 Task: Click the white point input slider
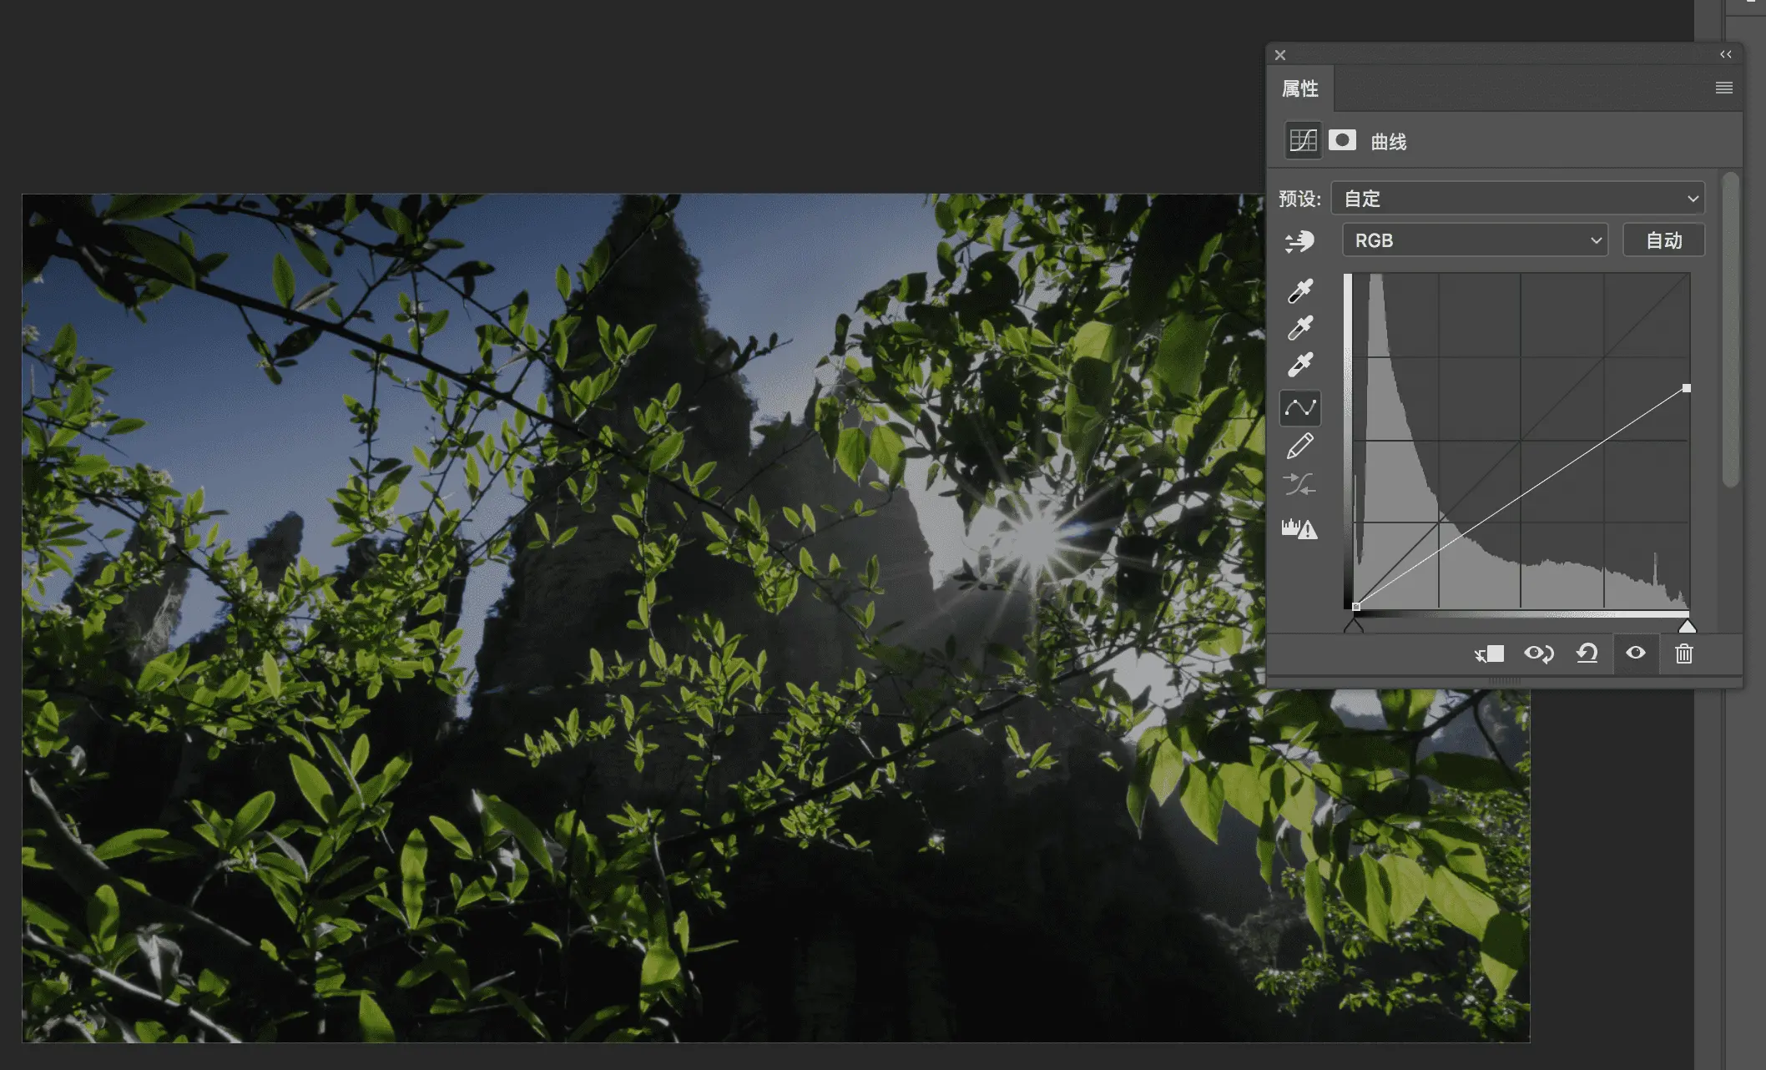click(x=1687, y=627)
